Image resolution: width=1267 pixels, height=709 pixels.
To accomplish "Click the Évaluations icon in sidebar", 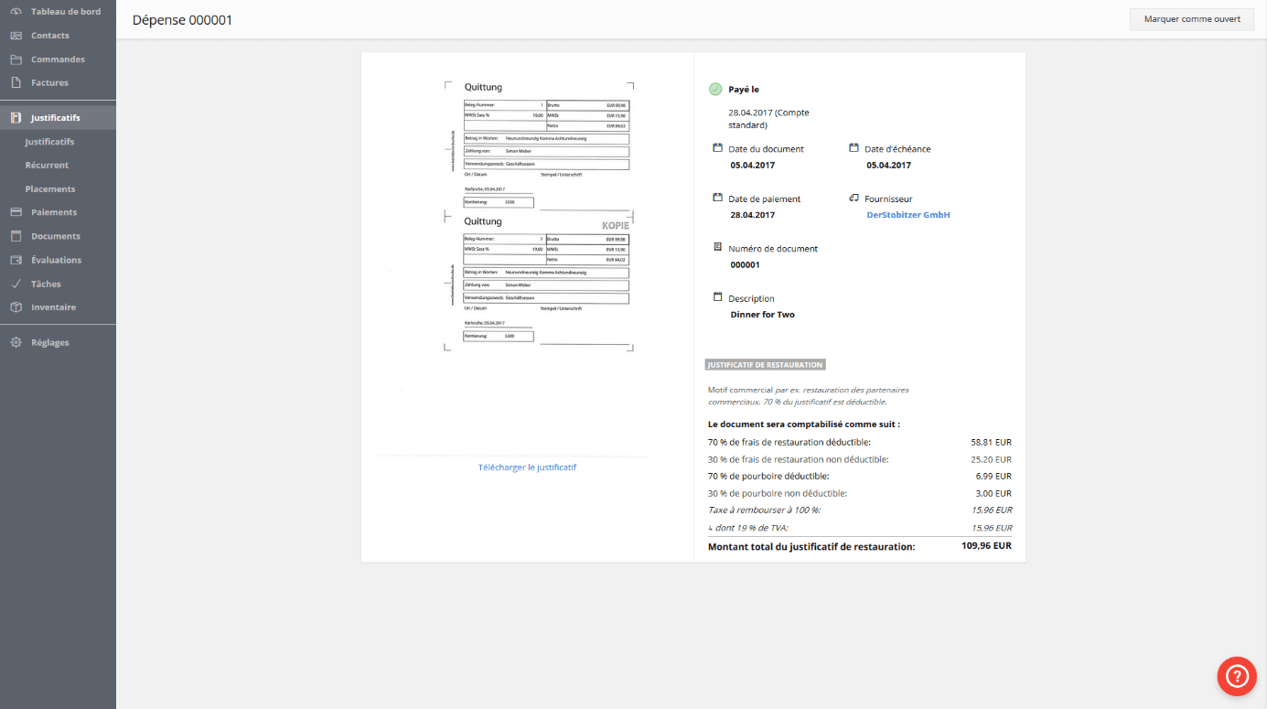I will click(16, 260).
